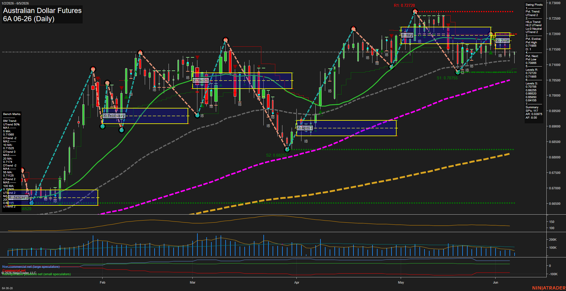The height and width of the screenshot is (291, 566).
Task: Click the 6A 06-26 instrument label at bottom
Action: pyautogui.click(x=7, y=288)
